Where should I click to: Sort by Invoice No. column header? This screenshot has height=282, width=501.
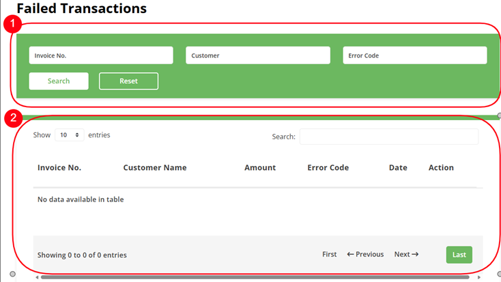[x=59, y=167]
